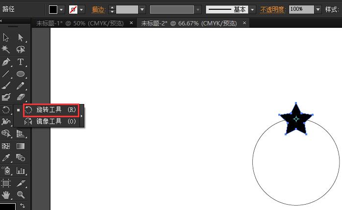Choose 镜像工具 (O) from the flyout
This screenshot has width=342, height=210.
coord(50,121)
